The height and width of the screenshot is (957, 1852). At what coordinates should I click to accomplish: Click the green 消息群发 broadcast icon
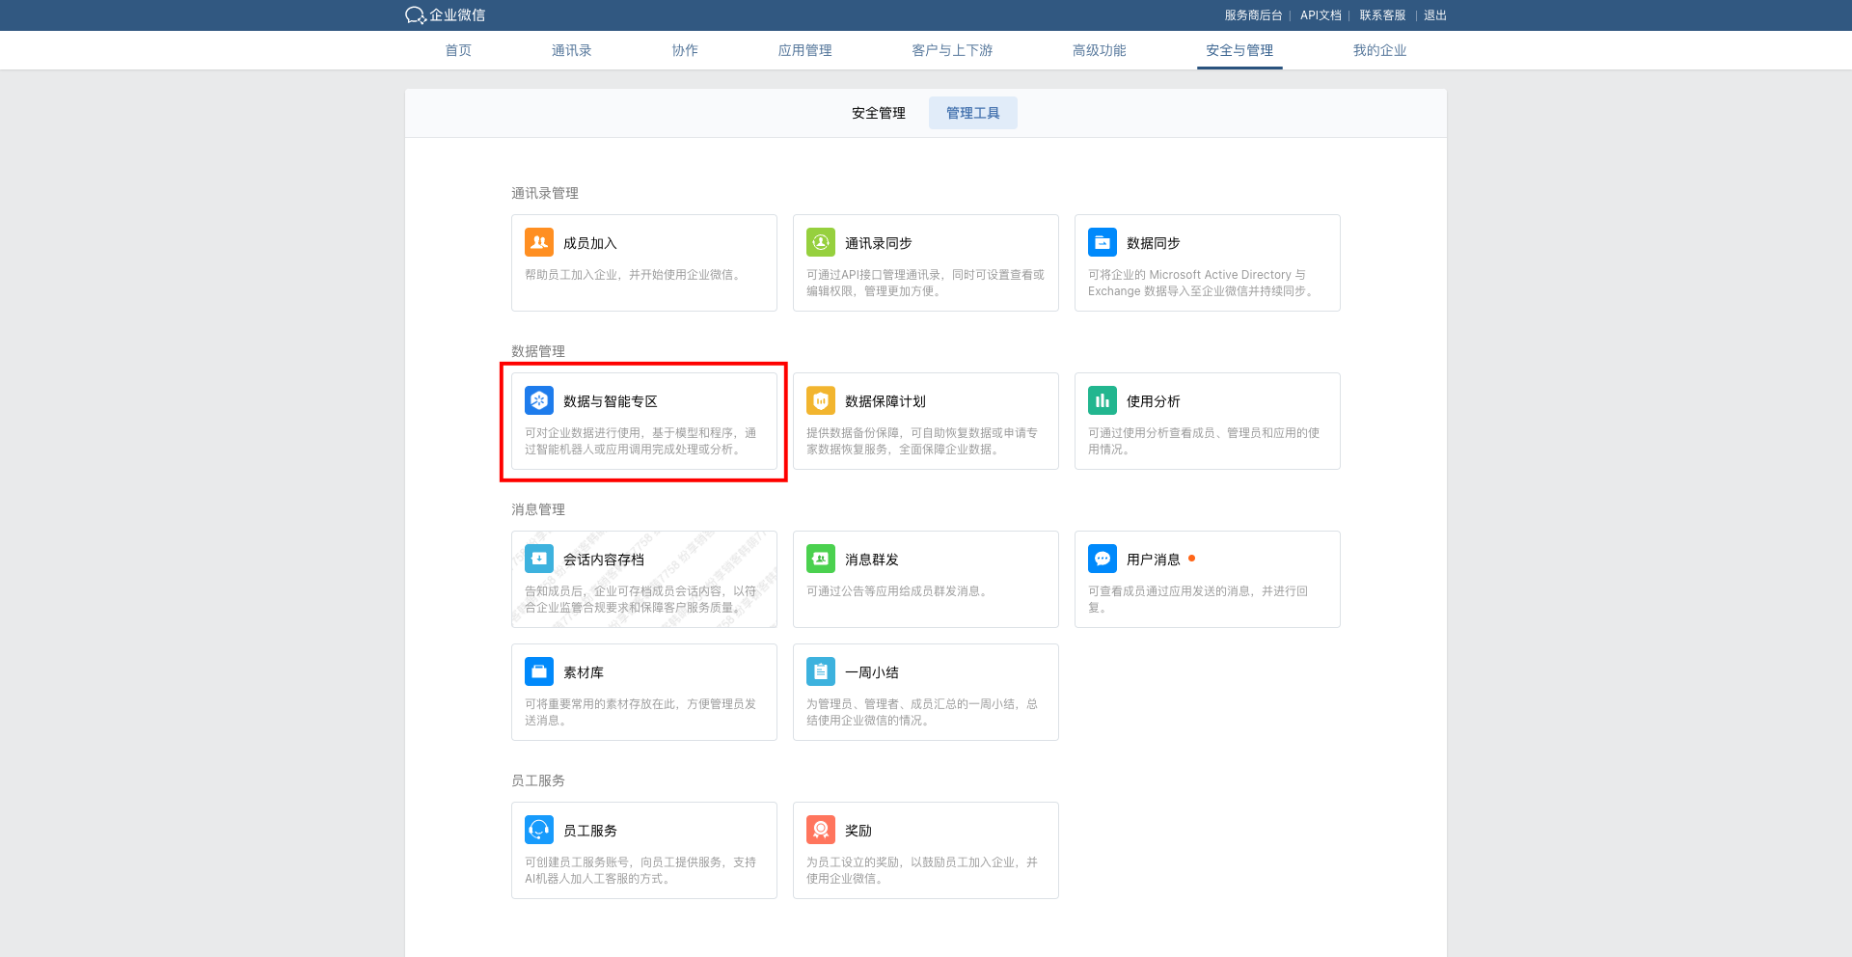coord(820,559)
